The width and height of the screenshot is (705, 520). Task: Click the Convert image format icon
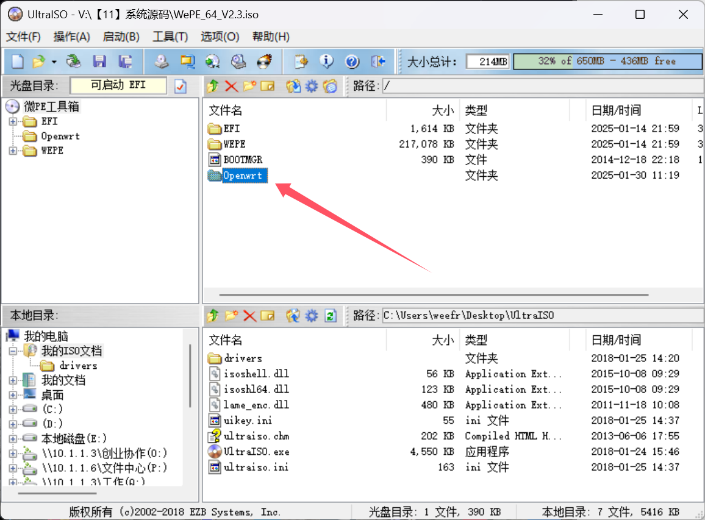pos(213,61)
